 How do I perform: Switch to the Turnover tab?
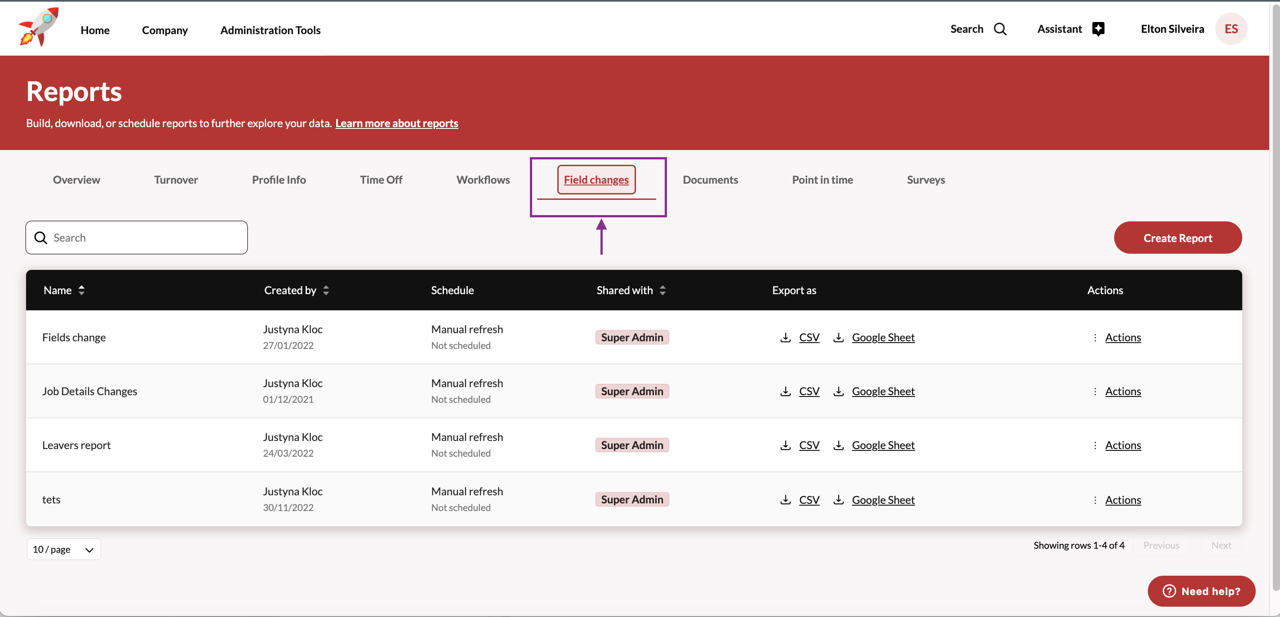click(x=176, y=180)
